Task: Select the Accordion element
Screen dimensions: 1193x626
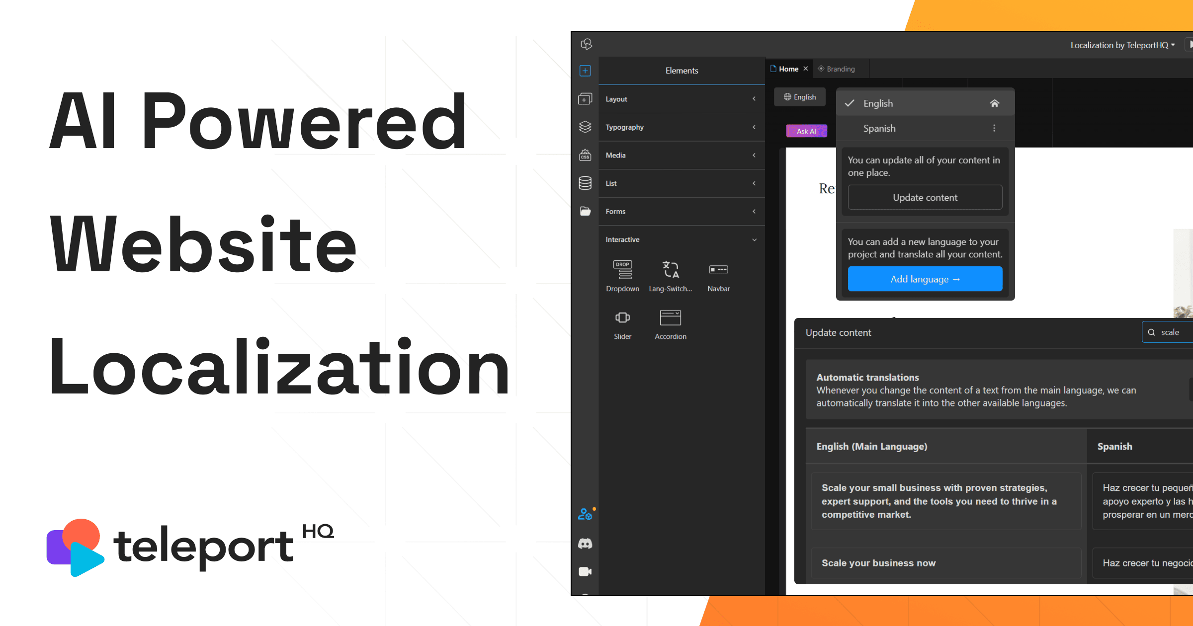Action: [x=671, y=324]
